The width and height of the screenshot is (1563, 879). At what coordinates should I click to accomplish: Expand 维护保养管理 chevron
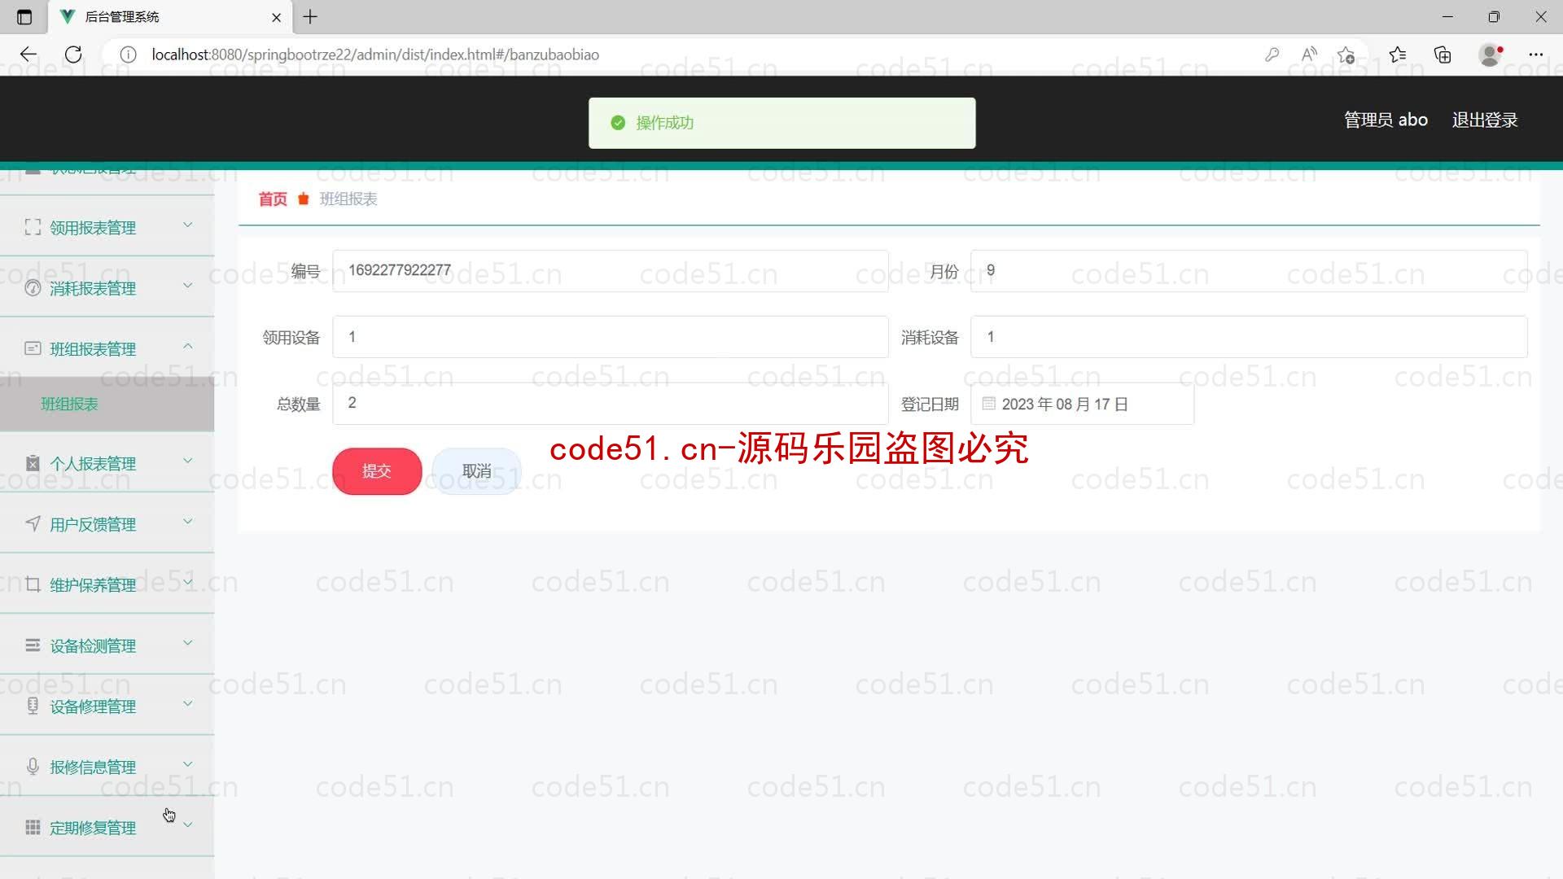tap(188, 582)
